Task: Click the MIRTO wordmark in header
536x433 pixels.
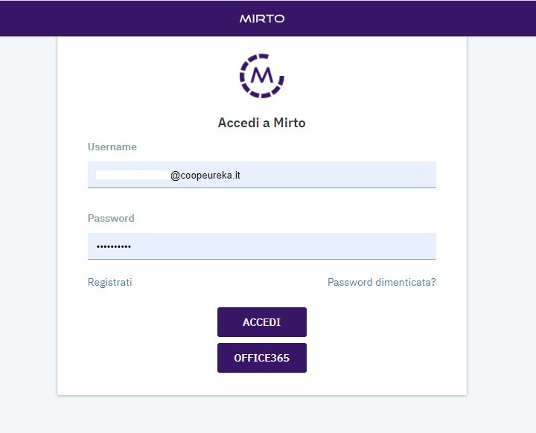Action: pyautogui.click(x=262, y=19)
